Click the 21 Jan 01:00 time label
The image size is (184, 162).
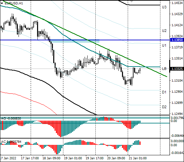coord(137,158)
